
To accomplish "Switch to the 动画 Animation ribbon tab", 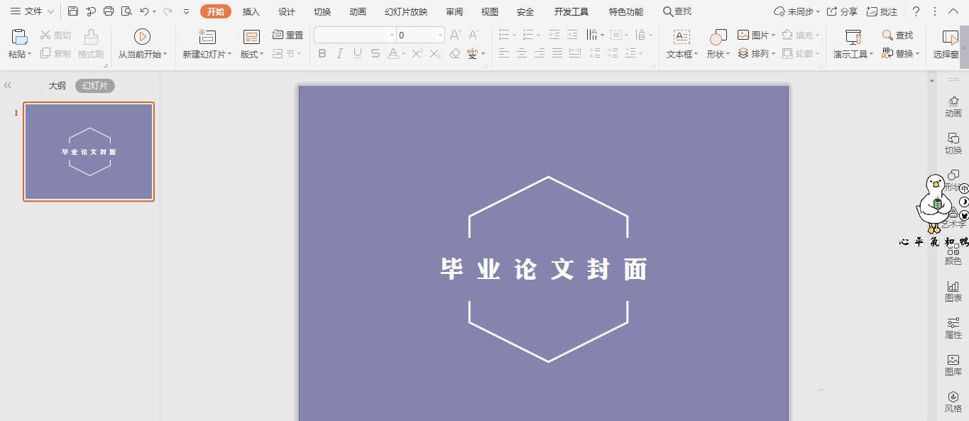I will pos(358,11).
